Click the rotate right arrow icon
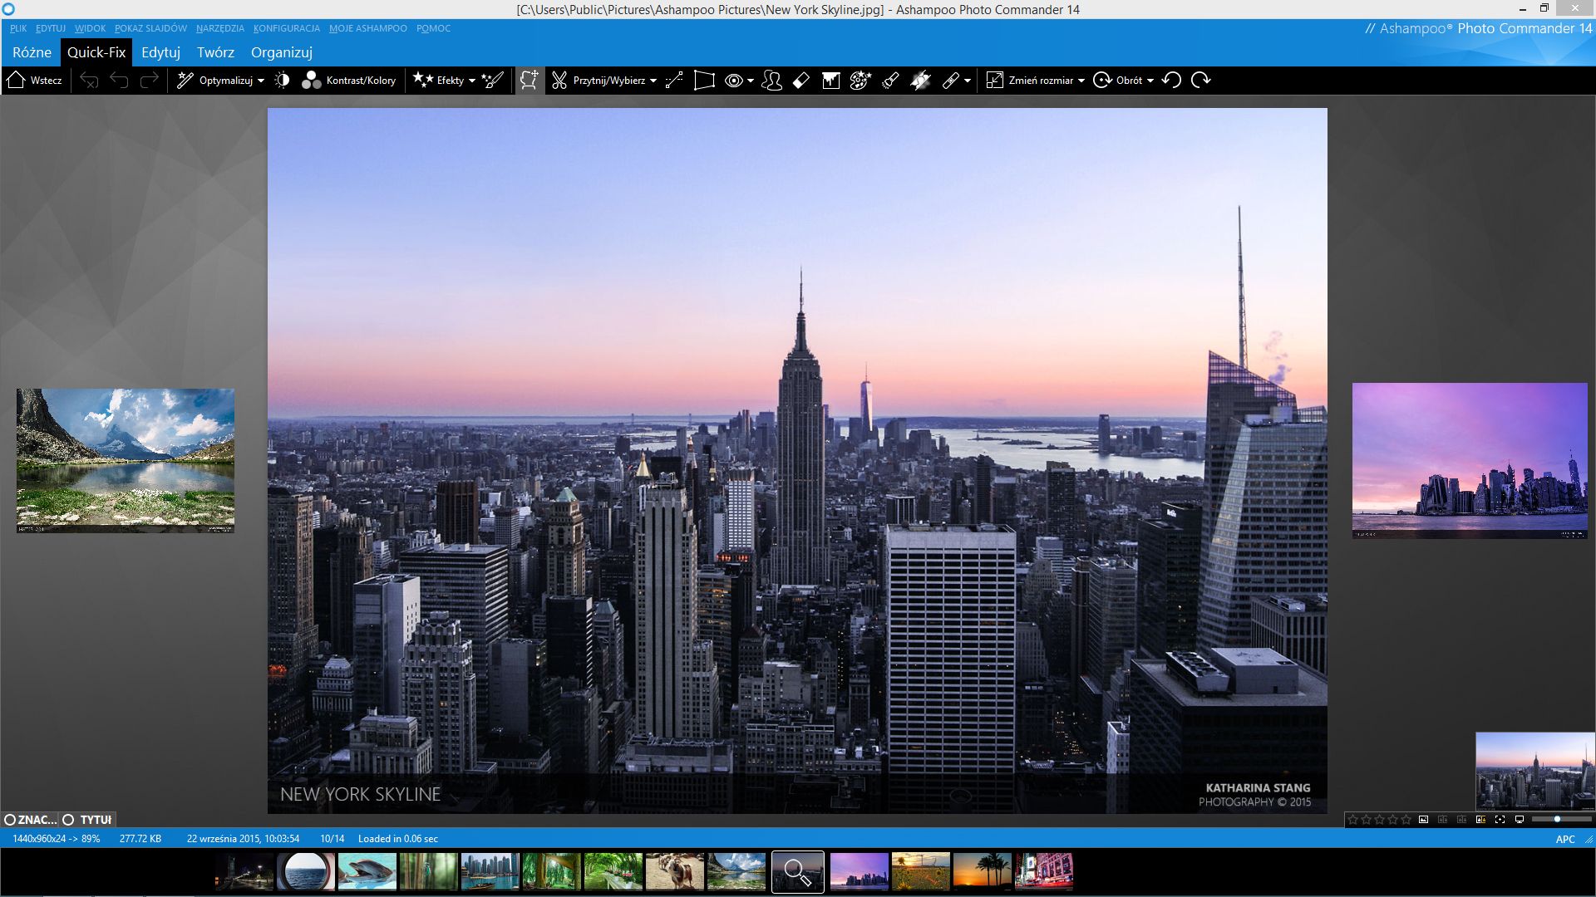This screenshot has width=1596, height=897. point(1200,81)
